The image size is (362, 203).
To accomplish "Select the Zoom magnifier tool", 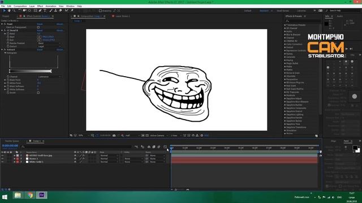I will [x=14, y=11].
